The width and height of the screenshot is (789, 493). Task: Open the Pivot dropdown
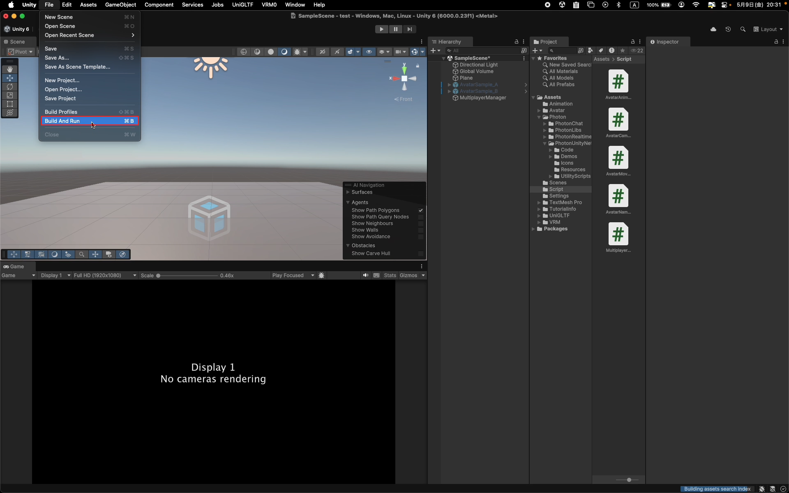click(x=21, y=52)
